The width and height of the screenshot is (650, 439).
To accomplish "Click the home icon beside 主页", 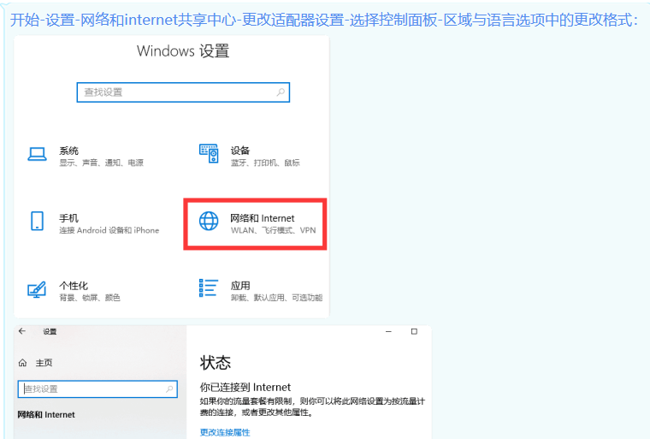I will click(23, 363).
